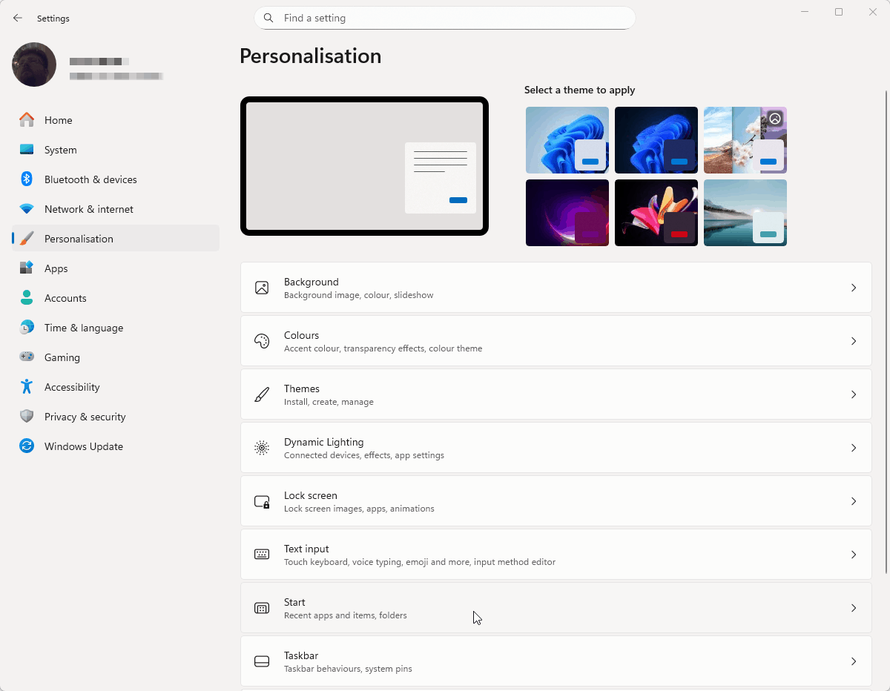Go to the System settings page
Screen dimensions: 890x691
tap(61, 150)
